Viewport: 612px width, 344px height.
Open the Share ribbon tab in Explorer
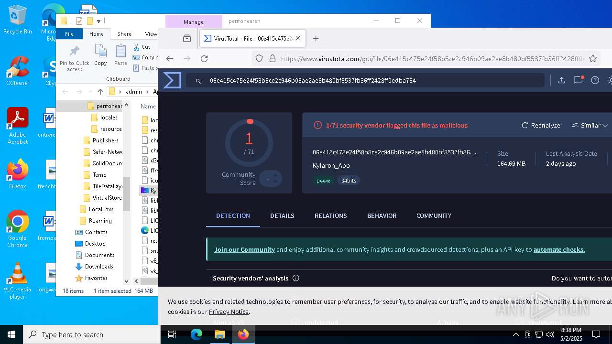[x=124, y=34]
